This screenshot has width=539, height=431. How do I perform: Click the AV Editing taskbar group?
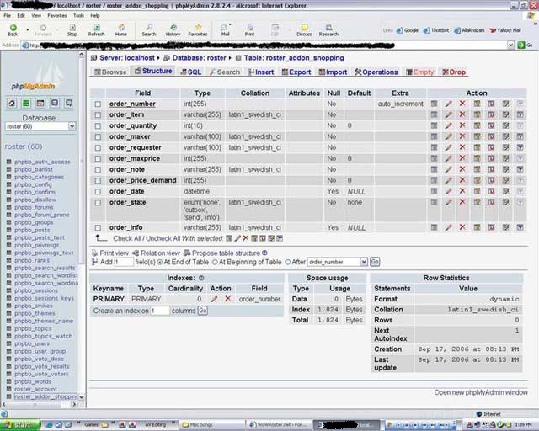[155, 425]
